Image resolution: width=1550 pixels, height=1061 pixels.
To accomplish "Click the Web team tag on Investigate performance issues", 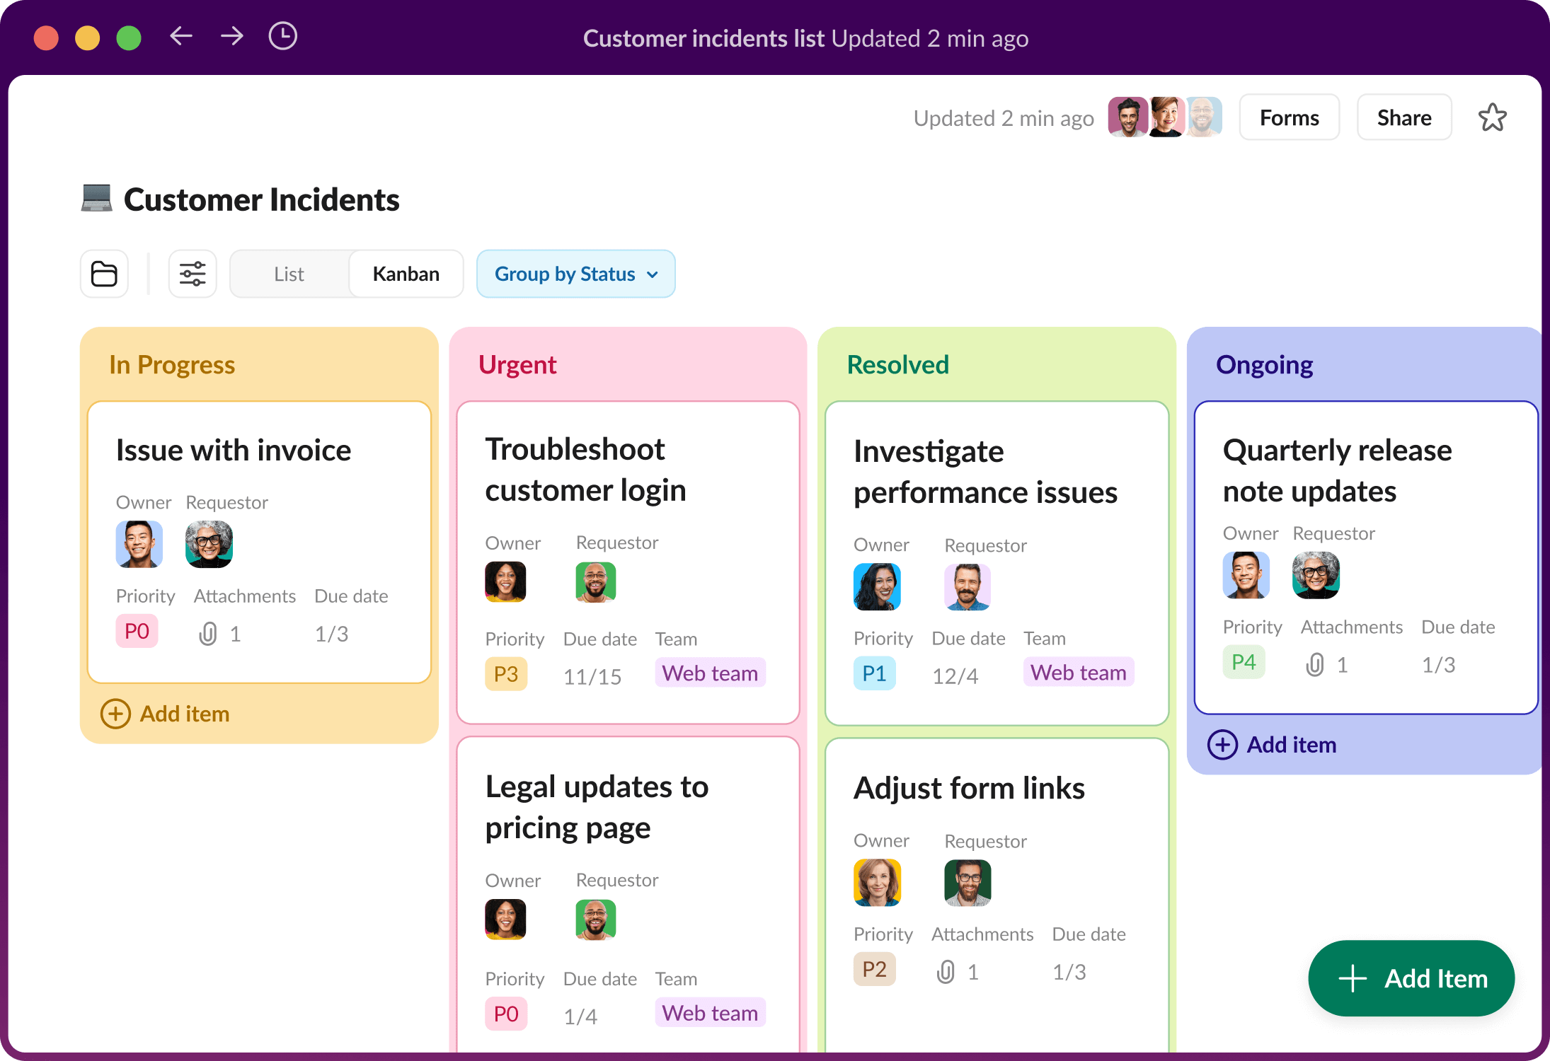I will [x=1077, y=672].
